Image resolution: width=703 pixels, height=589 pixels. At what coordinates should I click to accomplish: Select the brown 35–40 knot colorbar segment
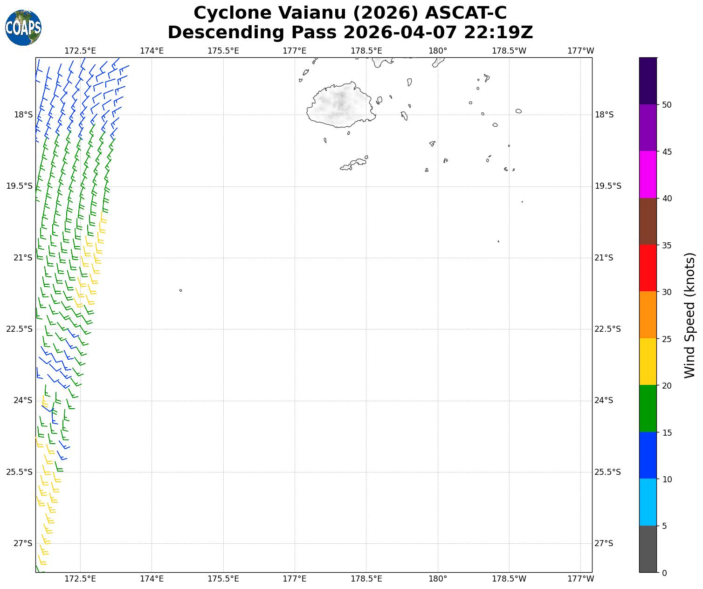coord(648,221)
